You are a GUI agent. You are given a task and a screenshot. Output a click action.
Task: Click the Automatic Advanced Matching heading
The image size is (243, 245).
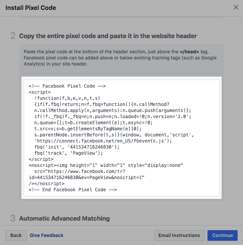tap(65, 218)
